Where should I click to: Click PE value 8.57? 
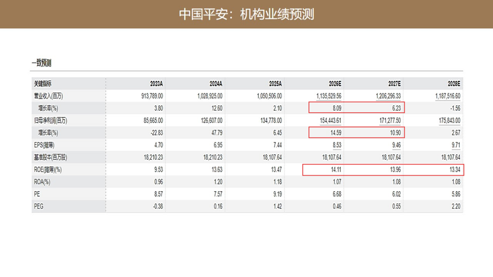tap(159, 194)
